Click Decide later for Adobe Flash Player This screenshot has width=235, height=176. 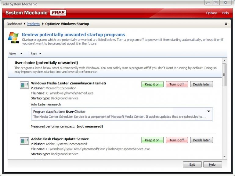(201, 140)
